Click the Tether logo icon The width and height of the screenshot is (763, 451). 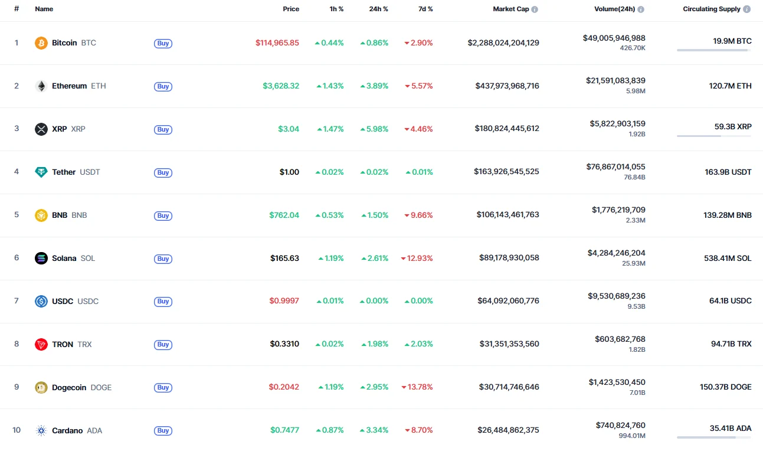41,172
